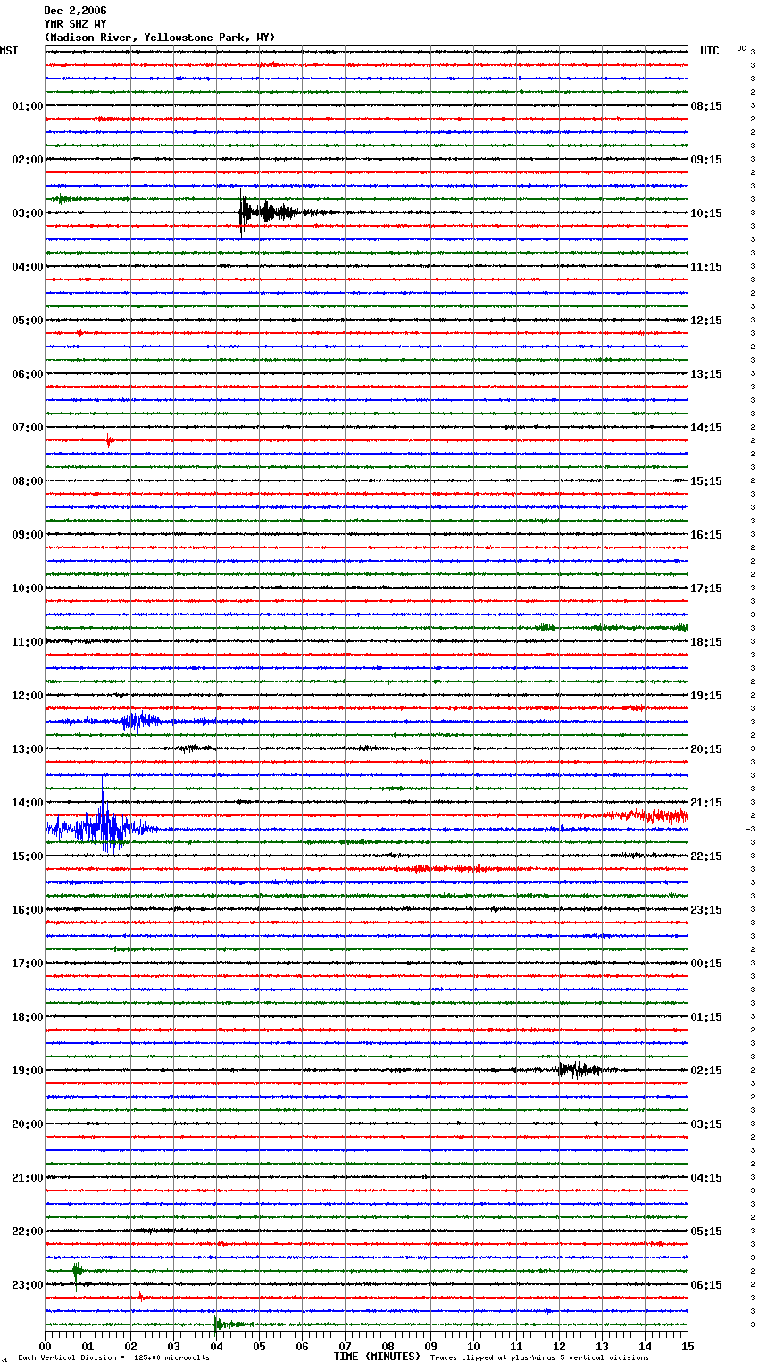Screen dimensions: 759x1370
Task: Select the '15:00' MST hour label
Action: click(x=28, y=856)
